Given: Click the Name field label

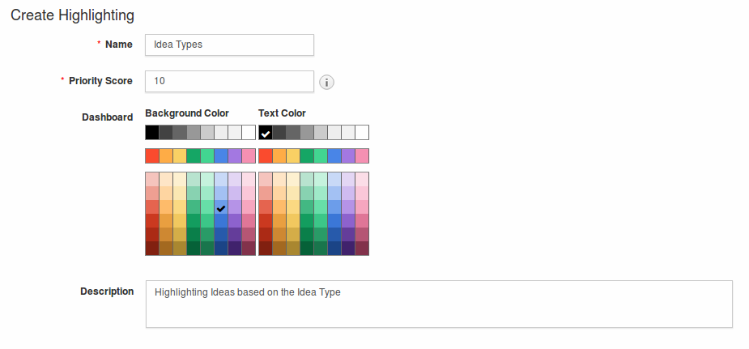Looking at the screenshot, I should [119, 45].
